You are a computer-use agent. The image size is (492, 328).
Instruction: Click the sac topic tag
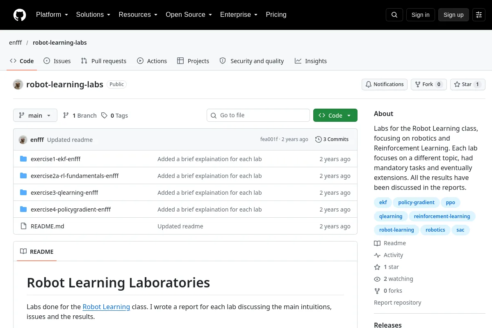pyautogui.click(x=460, y=230)
